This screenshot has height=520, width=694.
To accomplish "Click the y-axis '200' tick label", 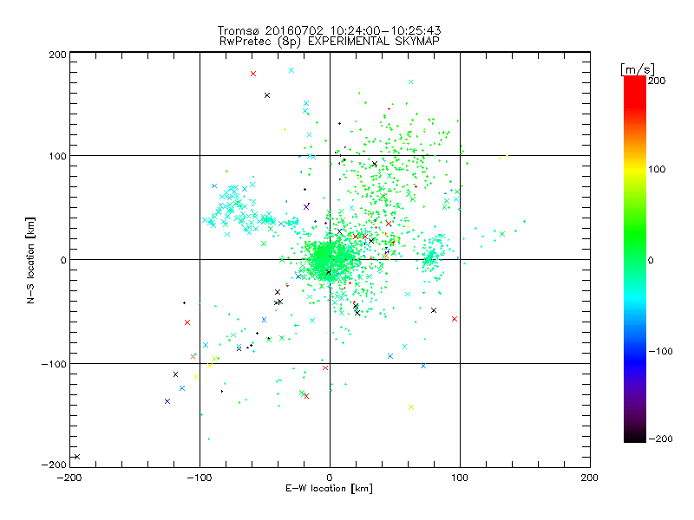I will pos(57,55).
